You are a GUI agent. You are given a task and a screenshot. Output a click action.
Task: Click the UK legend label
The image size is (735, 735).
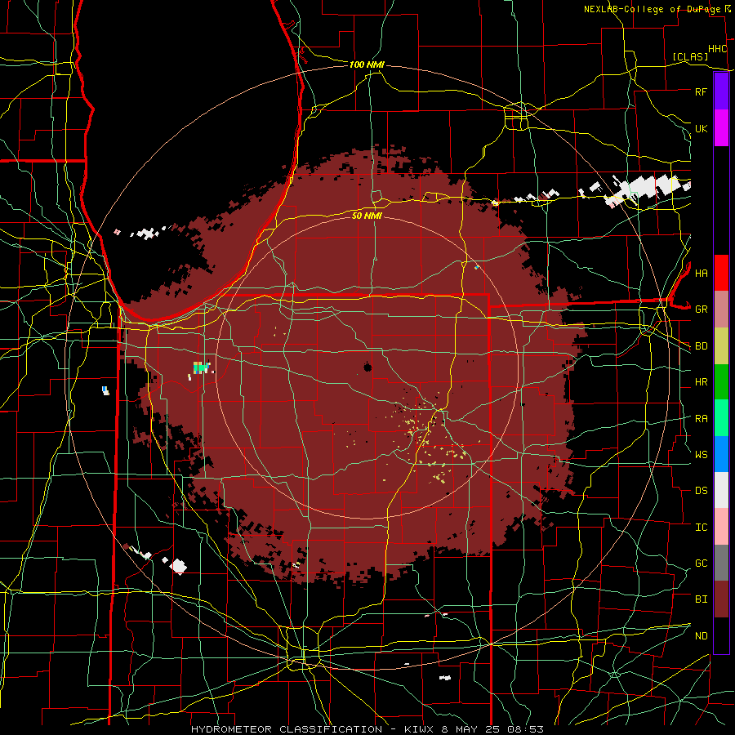[x=701, y=128]
